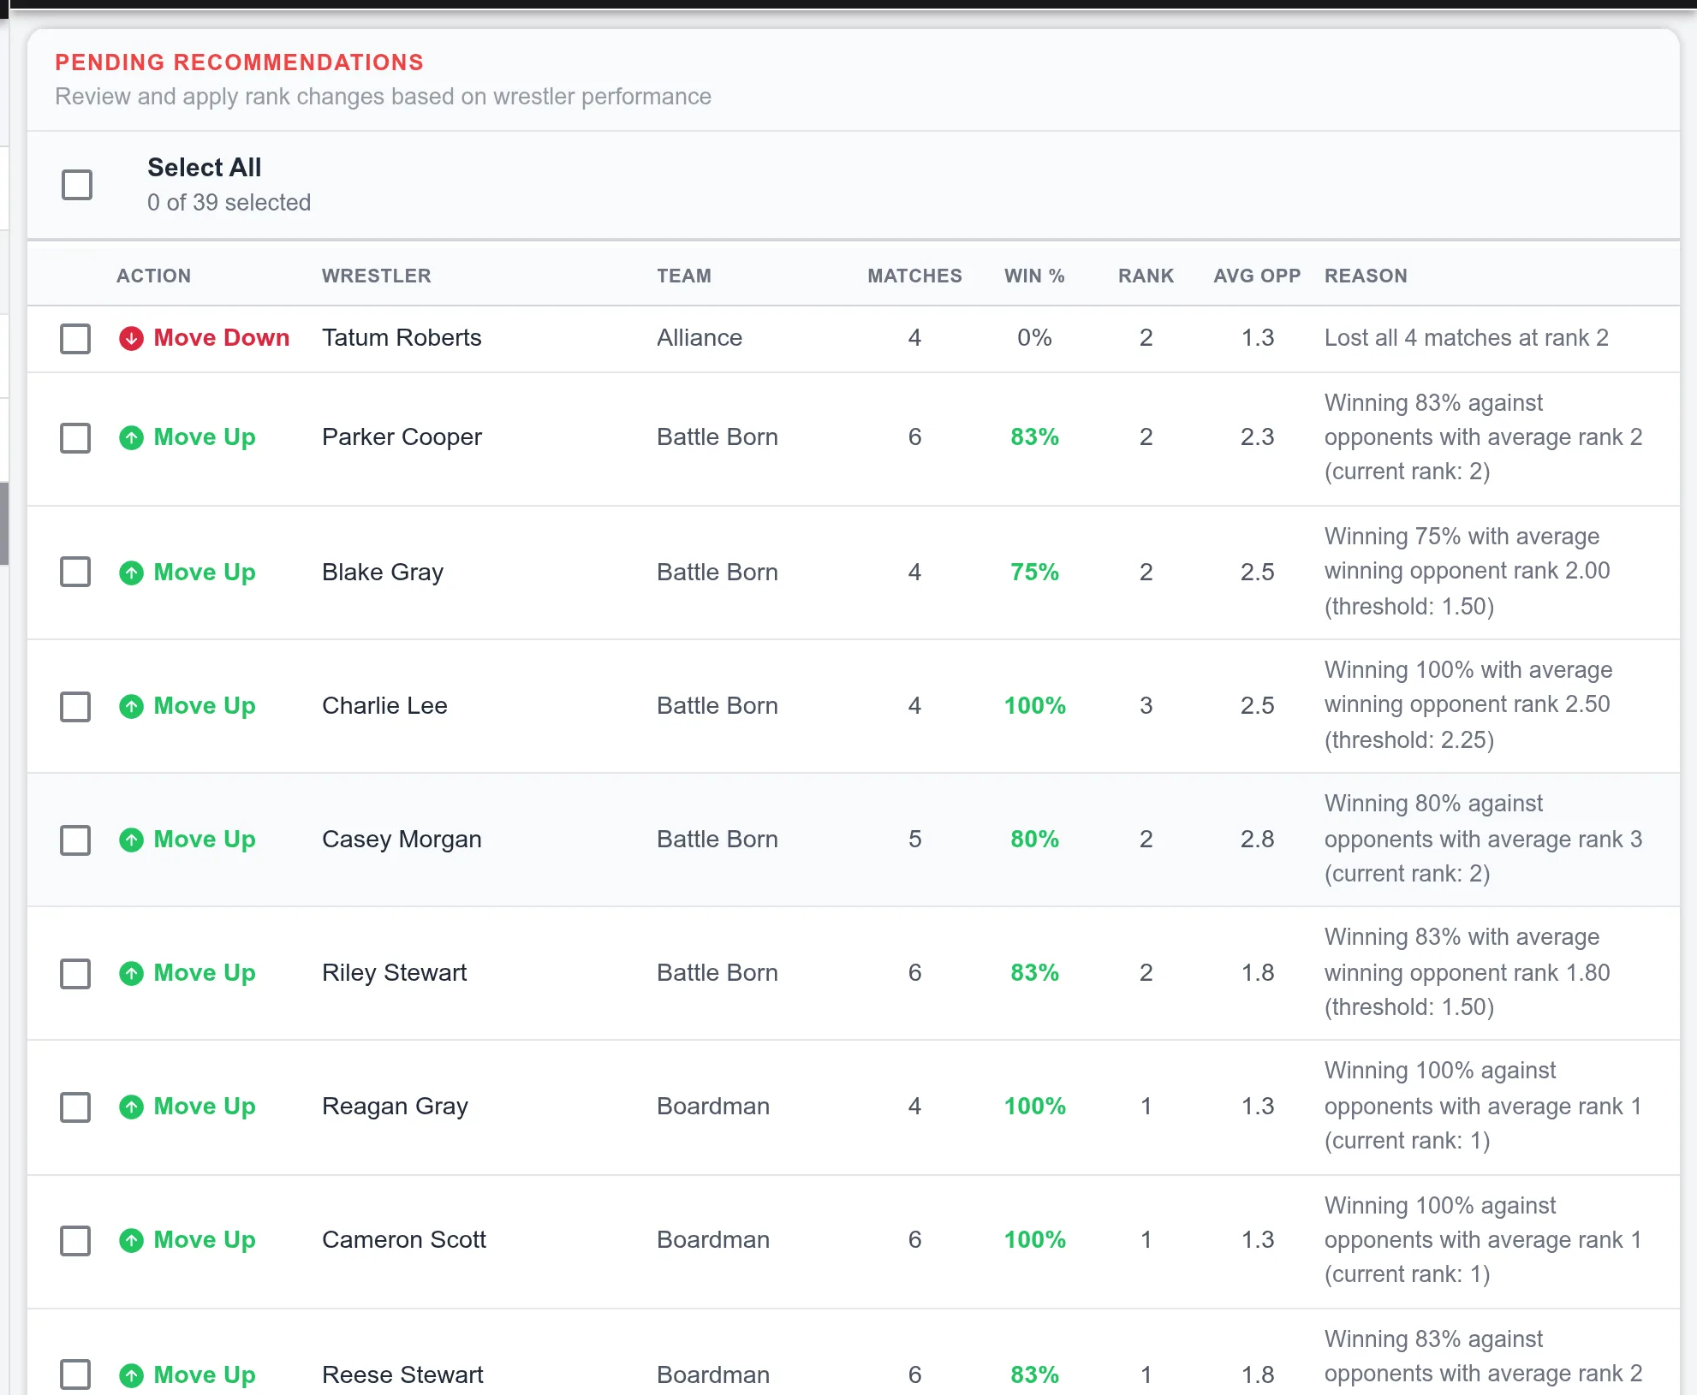Click the wrestler name Charlie Lee
1697x1395 pixels.
(384, 706)
